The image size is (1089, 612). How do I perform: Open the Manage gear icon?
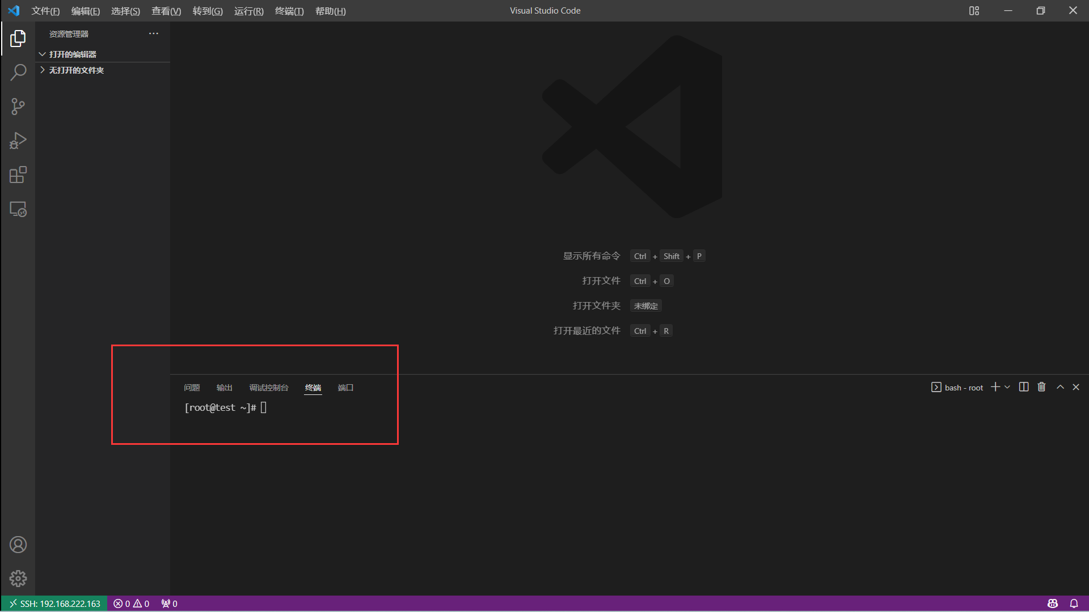[x=18, y=579]
